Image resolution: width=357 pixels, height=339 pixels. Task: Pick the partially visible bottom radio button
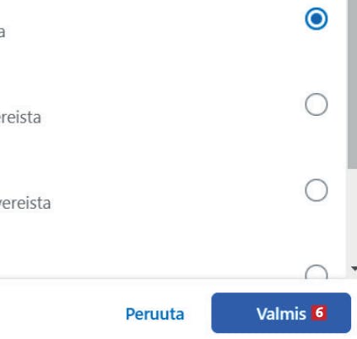(x=316, y=272)
